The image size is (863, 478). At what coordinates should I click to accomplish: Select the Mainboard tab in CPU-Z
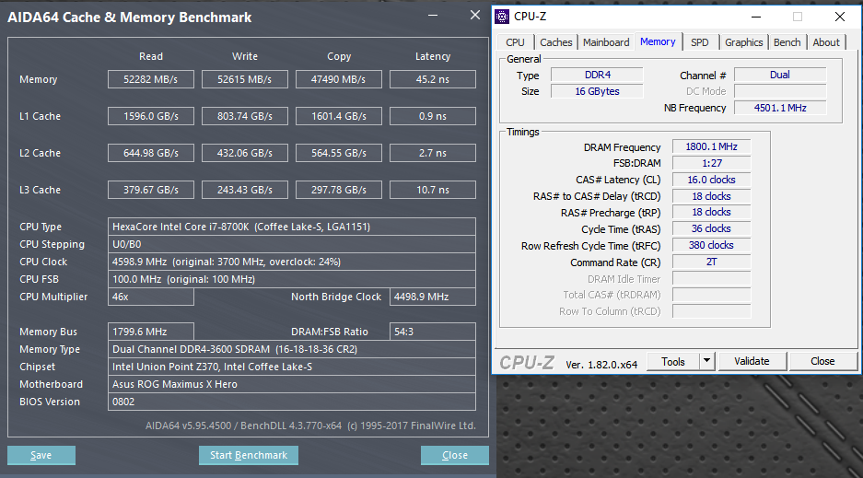606,42
